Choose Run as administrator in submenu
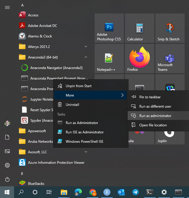The image size is (189, 198). [x=158, y=116]
